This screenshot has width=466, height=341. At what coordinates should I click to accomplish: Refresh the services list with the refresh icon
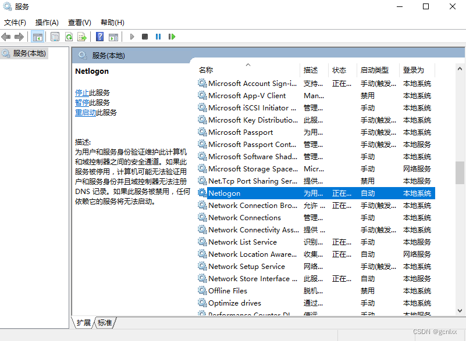(69, 37)
